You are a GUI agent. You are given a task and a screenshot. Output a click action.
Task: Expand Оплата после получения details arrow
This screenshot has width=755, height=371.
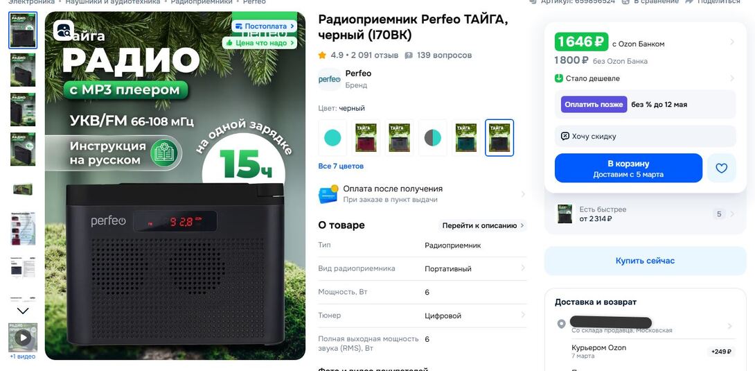coord(523,194)
